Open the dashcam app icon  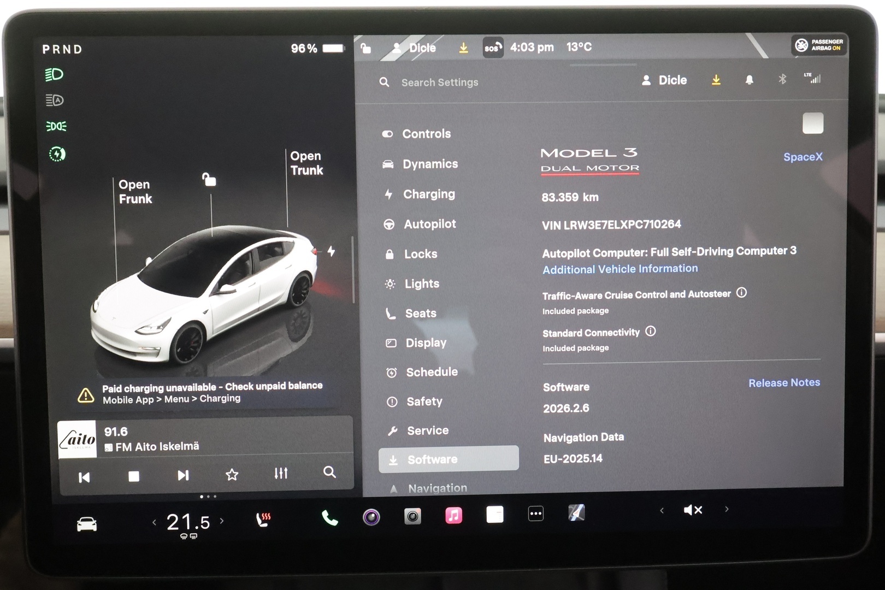click(x=371, y=517)
